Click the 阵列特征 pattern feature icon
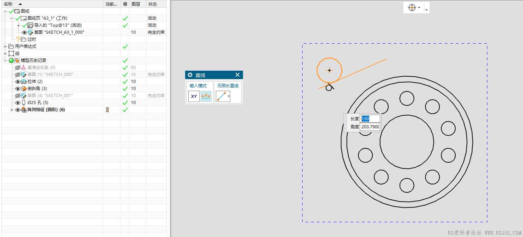The image size is (523, 237). click(24, 110)
